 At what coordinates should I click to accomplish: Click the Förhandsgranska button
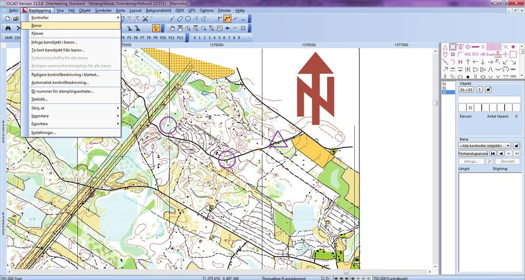[x=473, y=154]
